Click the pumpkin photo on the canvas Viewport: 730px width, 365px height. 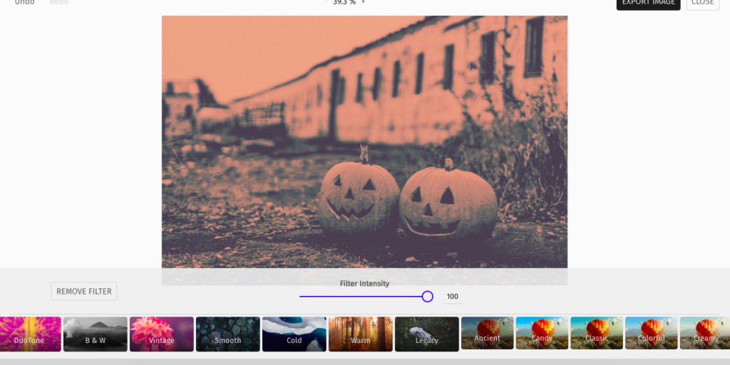coord(364,142)
